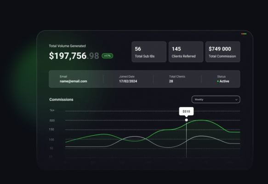Image resolution: width=268 pixels, height=184 pixels.
Task: Click the $197,756.98 total volume figure
Action: (74, 56)
